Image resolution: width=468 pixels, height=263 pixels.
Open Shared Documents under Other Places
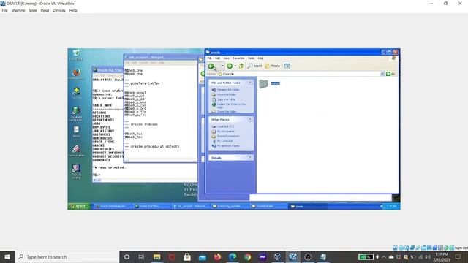coord(228,136)
